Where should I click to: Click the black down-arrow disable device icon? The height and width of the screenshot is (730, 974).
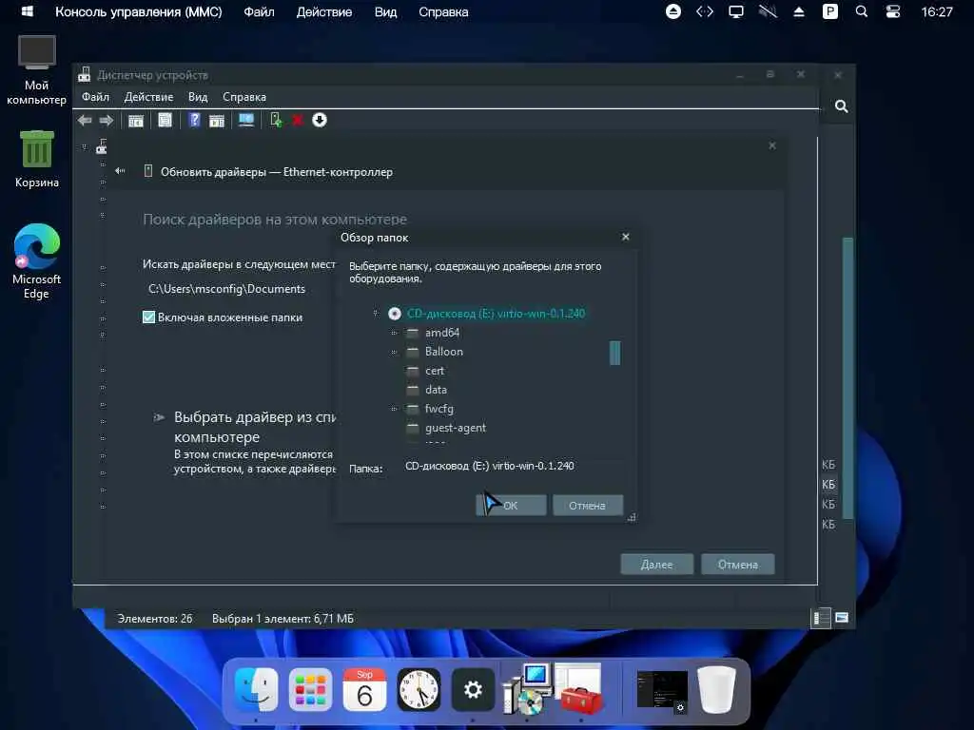(x=320, y=120)
